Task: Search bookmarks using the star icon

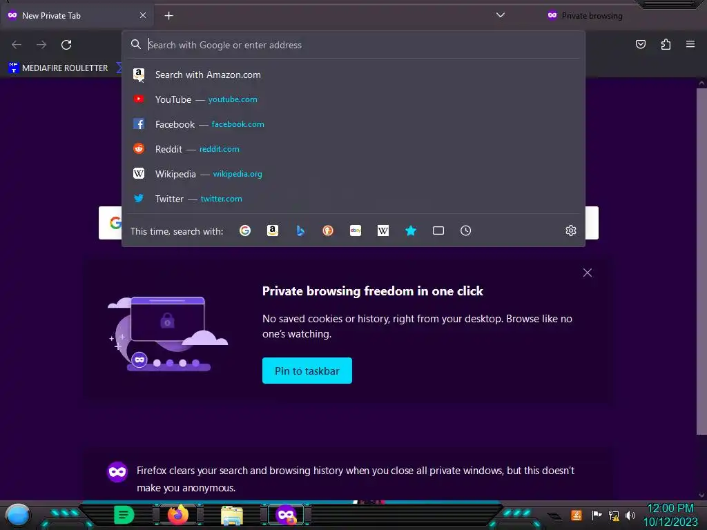Action: (x=411, y=230)
